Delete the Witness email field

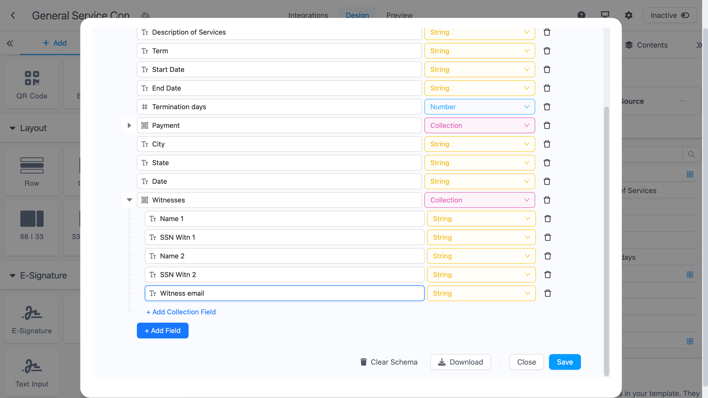pos(547,293)
